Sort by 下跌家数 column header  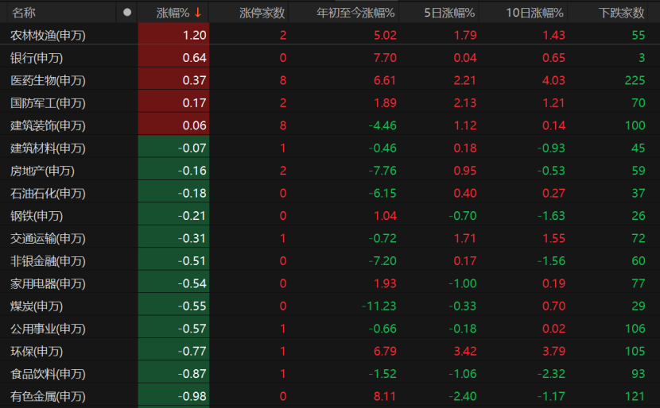pos(621,13)
